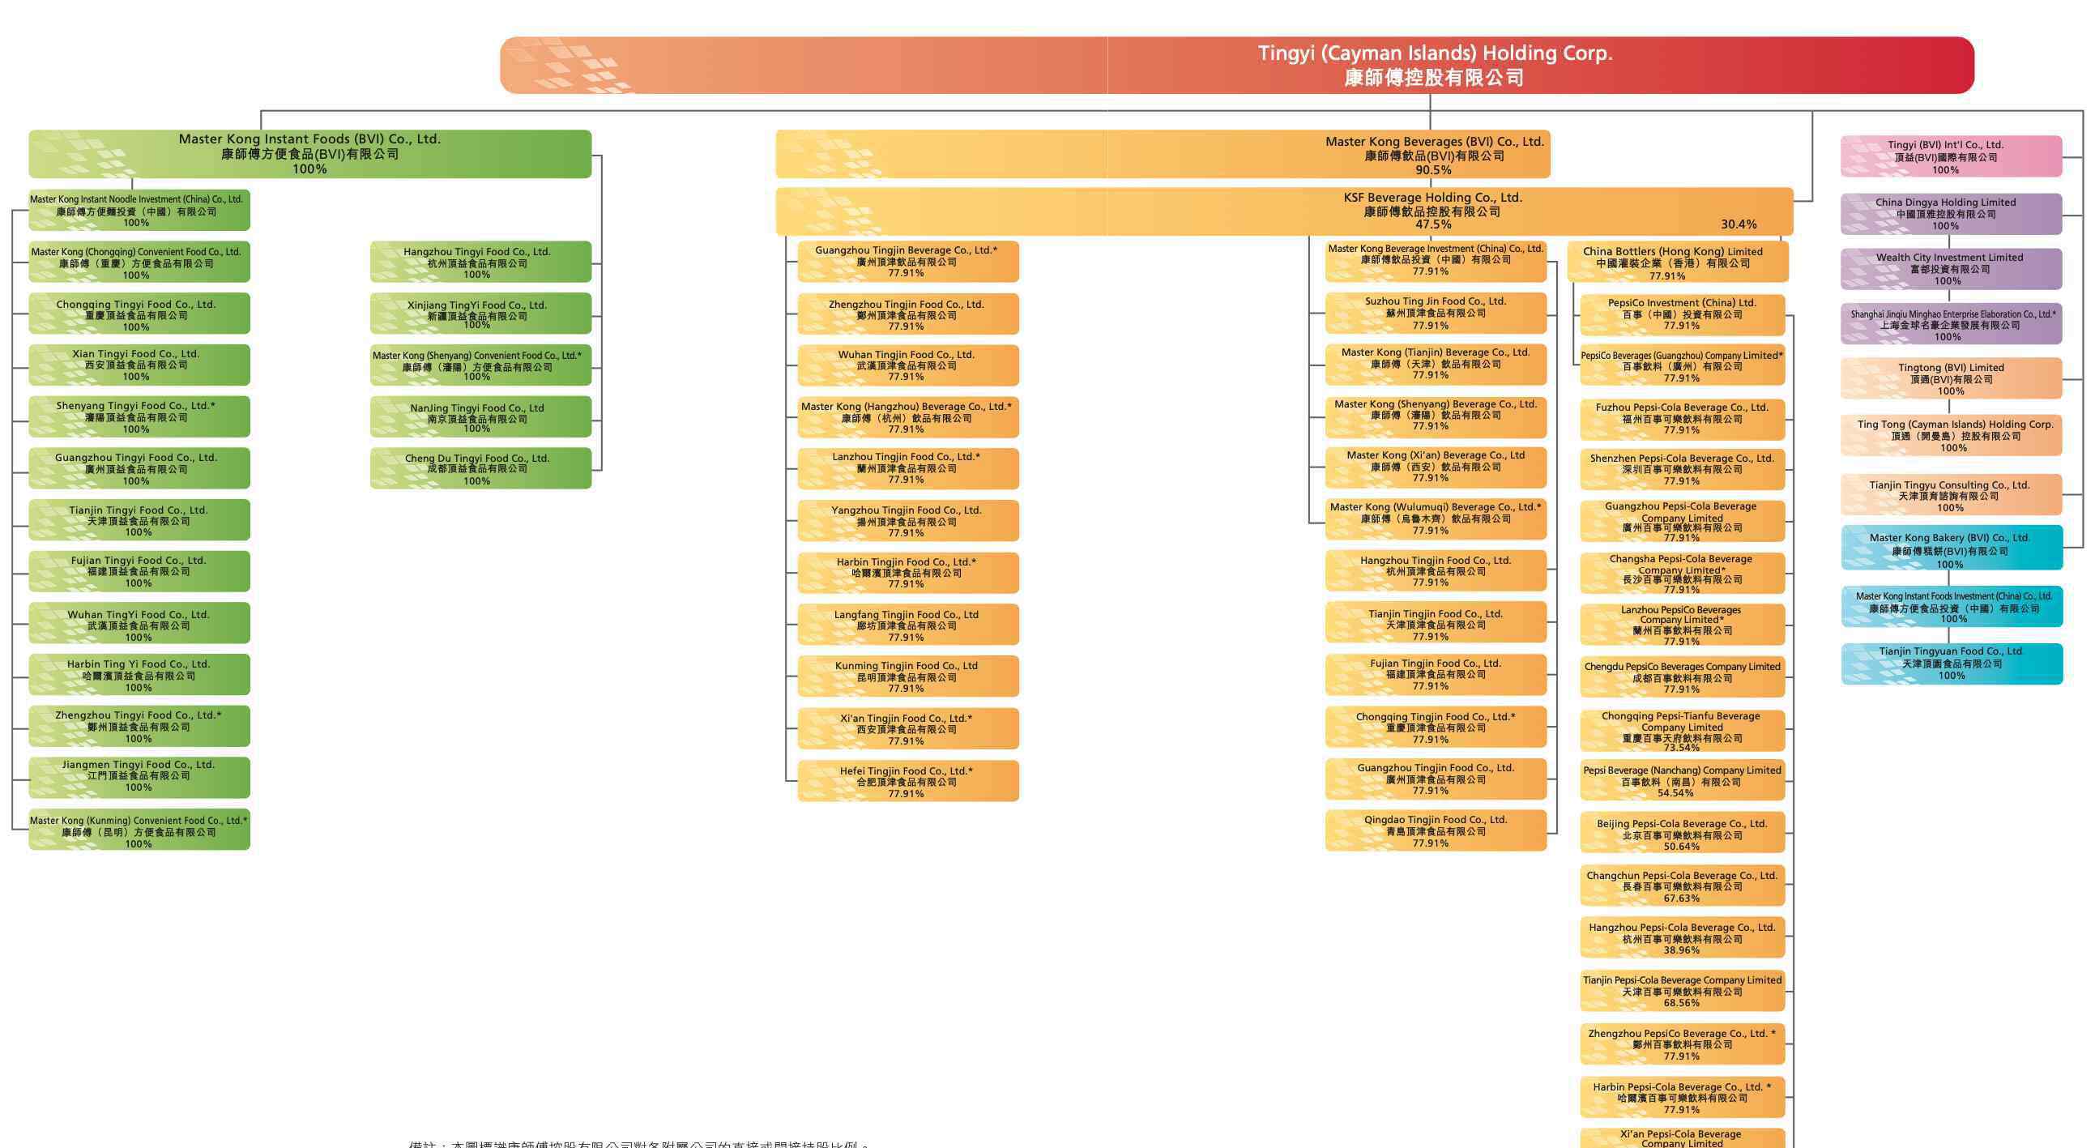Image resolution: width=2095 pixels, height=1148 pixels.
Task: Click Guangzhou Tingyi Food Co., Ltd. box
Action: pyautogui.click(x=139, y=468)
